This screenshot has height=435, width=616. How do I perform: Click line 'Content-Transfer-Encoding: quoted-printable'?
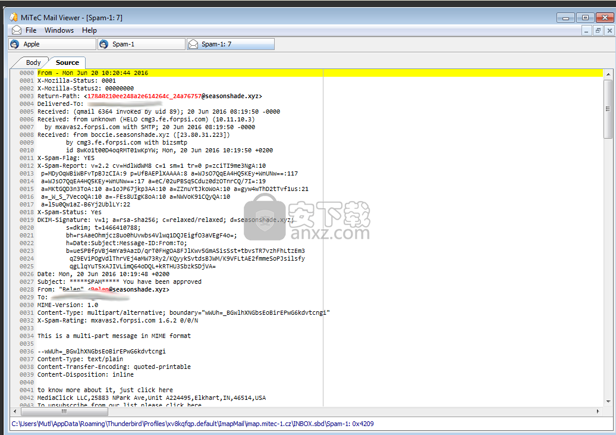point(114,367)
